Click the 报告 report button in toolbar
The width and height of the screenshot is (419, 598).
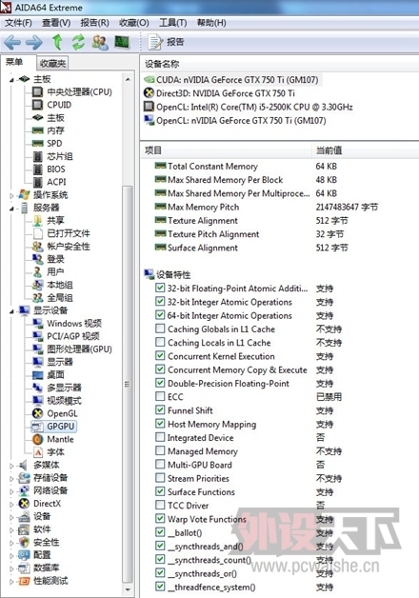click(x=166, y=42)
